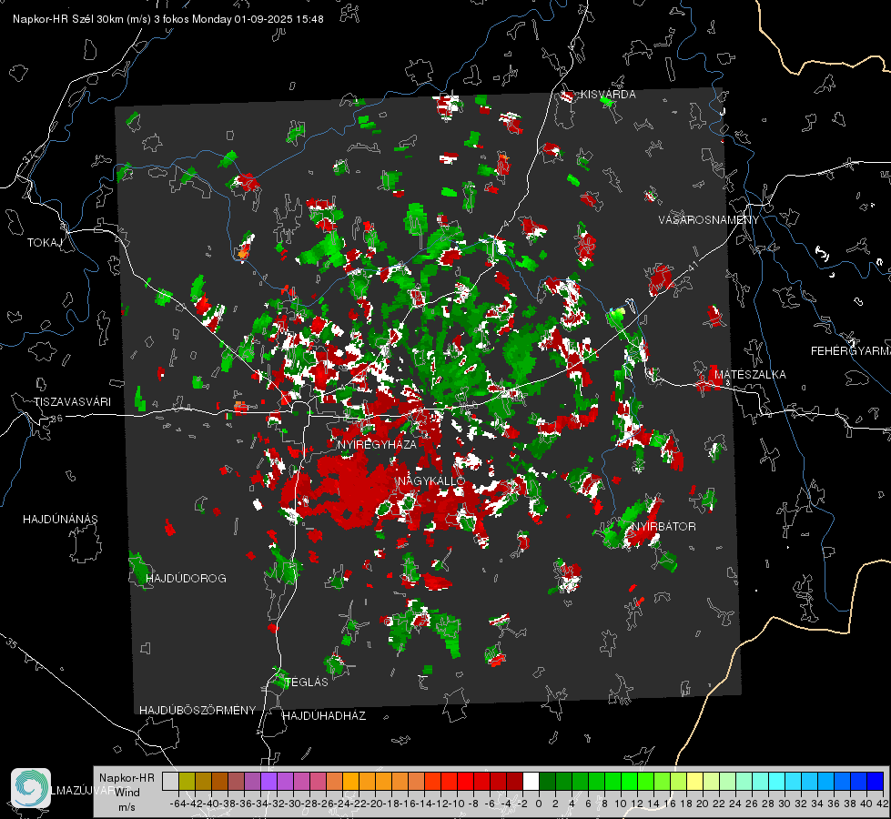Viewport: 891px width, 819px height.
Task: Click the VÁSÁROSNAMÉNY city label
Action: (x=709, y=220)
